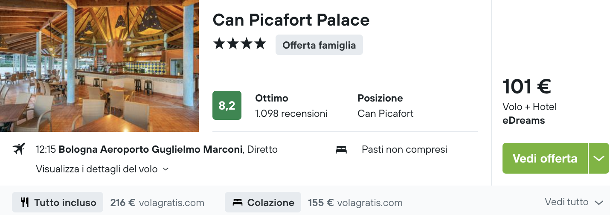
Task: Click the green 8,2 rating badge
Action: click(227, 105)
